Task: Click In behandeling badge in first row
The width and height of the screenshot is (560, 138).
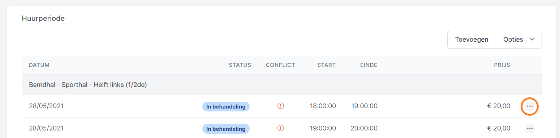Action: pos(226,106)
